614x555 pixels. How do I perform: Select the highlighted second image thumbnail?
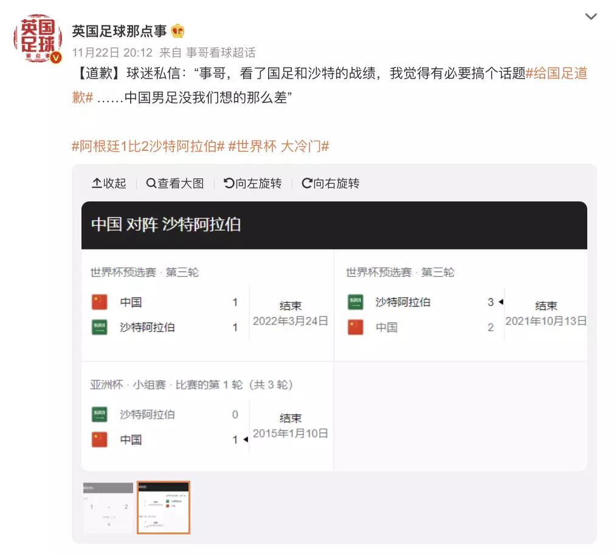tap(163, 507)
